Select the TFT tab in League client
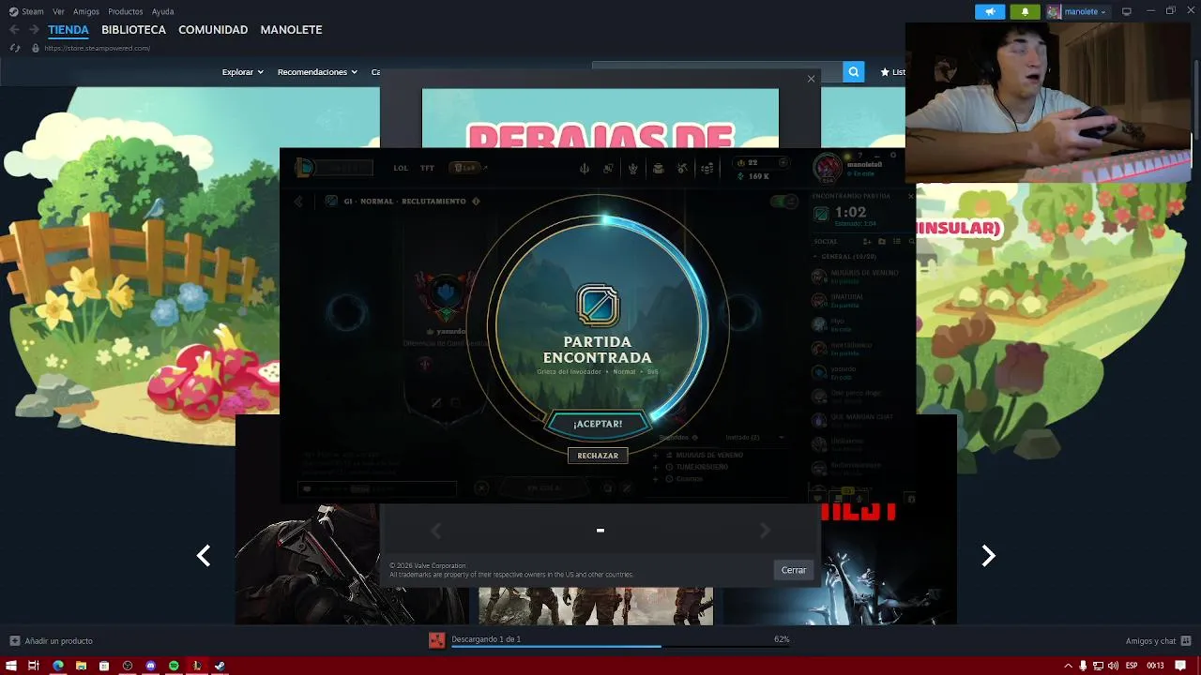 [x=427, y=168]
